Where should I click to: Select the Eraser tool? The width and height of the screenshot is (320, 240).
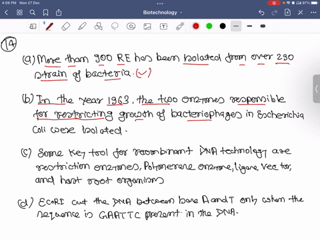(66, 26)
